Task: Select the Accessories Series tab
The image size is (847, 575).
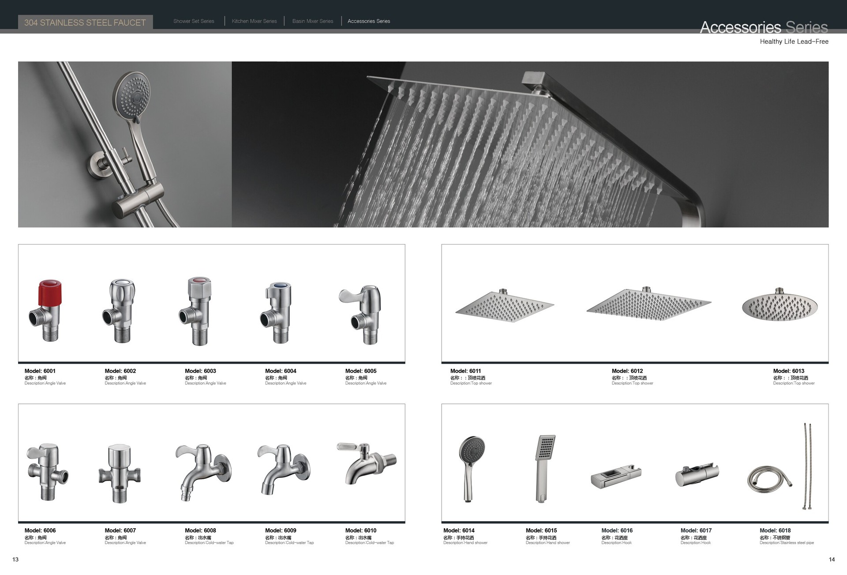Action: click(368, 21)
